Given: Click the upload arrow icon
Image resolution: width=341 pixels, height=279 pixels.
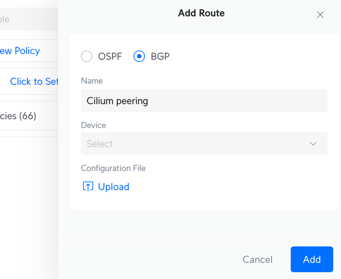Looking at the screenshot, I should coord(88,186).
